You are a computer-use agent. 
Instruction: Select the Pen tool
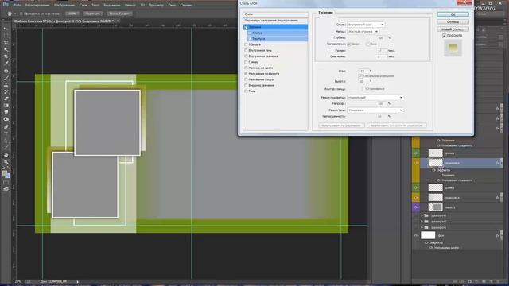6,127
